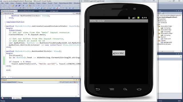
Task: Click the 'Ready' status bar text
Action: coord(3,101)
